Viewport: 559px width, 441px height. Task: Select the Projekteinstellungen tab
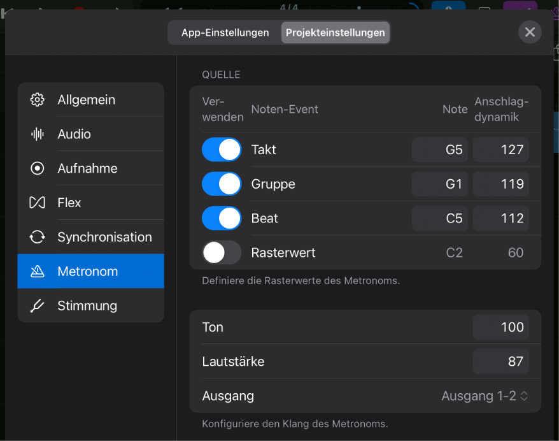(x=335, y=32)
